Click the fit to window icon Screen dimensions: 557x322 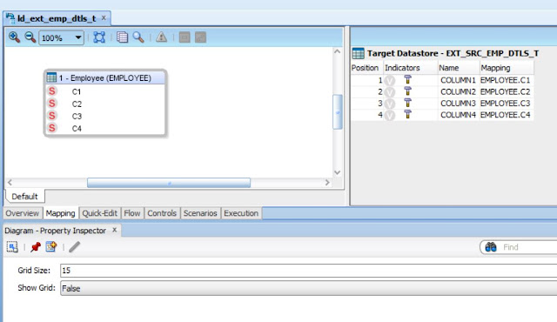click(x=99, y=37)
